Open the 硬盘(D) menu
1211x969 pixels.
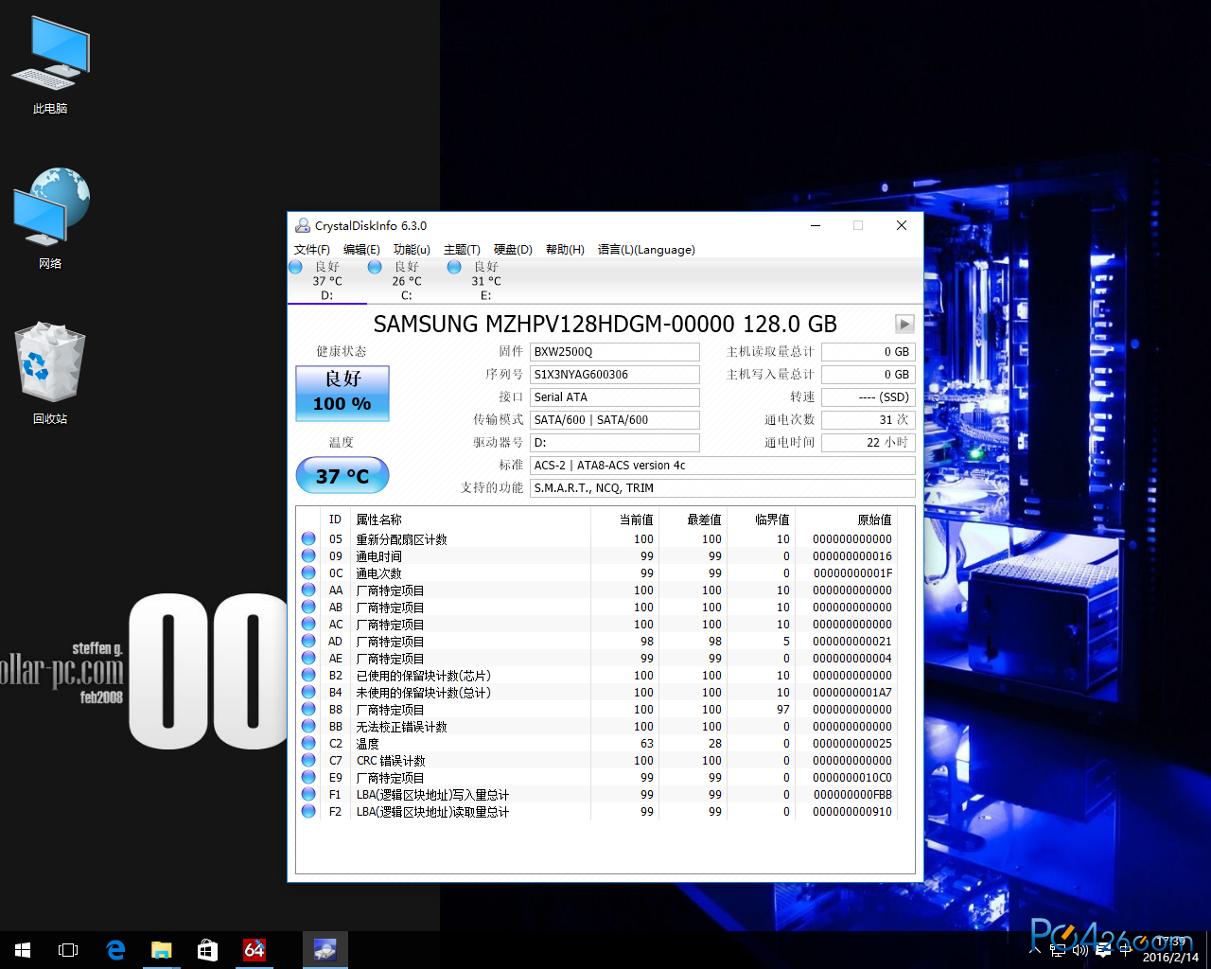(x=513, y=250)
